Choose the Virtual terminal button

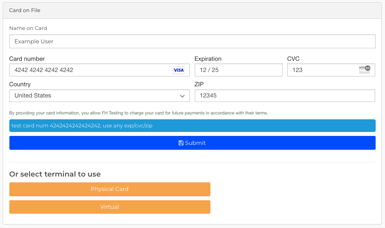[110, 207]
